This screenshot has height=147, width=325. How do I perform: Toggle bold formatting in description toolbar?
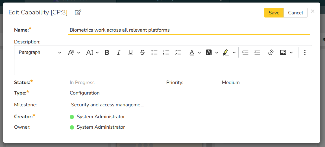click(107, 52)
